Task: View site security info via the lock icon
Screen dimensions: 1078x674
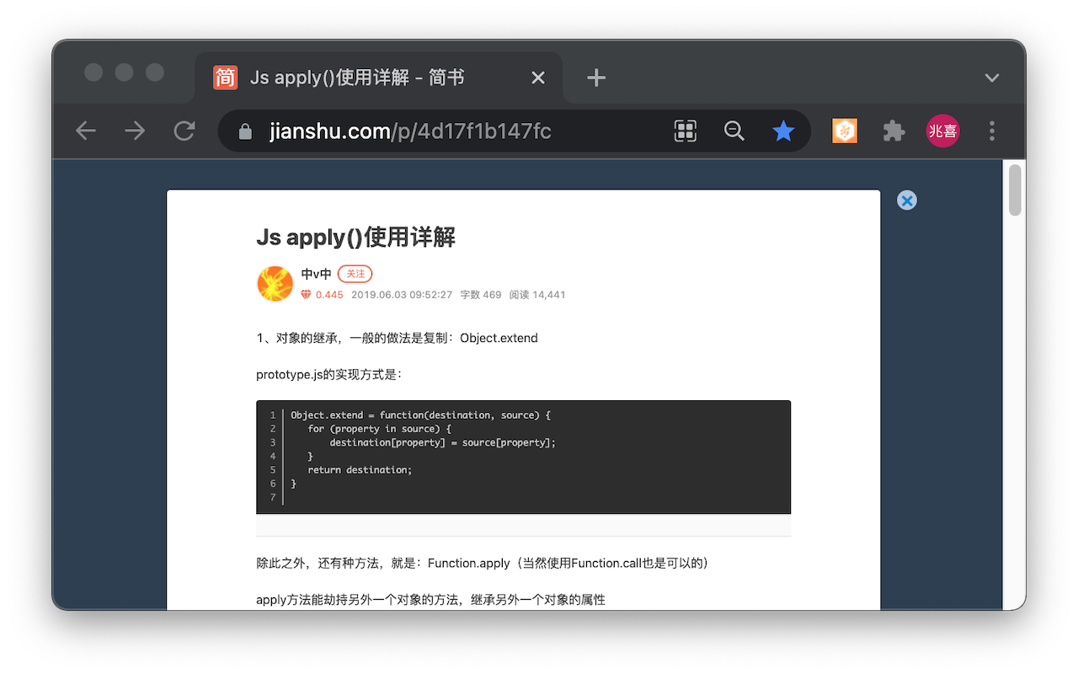Action: pos(244,131)
